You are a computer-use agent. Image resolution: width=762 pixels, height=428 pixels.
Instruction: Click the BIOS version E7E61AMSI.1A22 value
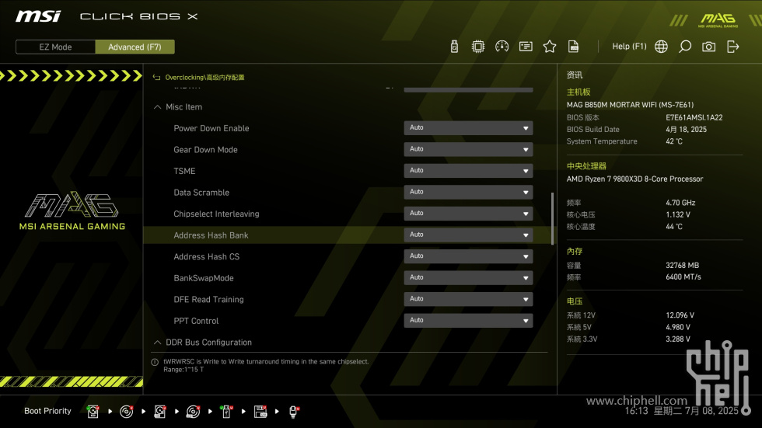point(694,117)
